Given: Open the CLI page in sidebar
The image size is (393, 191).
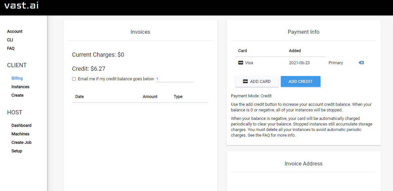Looking at the screenshot, I should click(x=10, y=40).
